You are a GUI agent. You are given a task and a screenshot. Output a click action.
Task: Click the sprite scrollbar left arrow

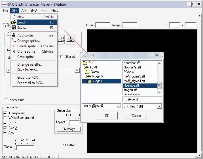pos(9,70)
